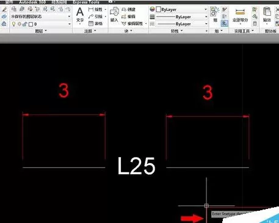The width and height of the screenshot is (279, 223).
Task: Click the pencil icon at left of layer panel
Action: click(x=4, y=9)
